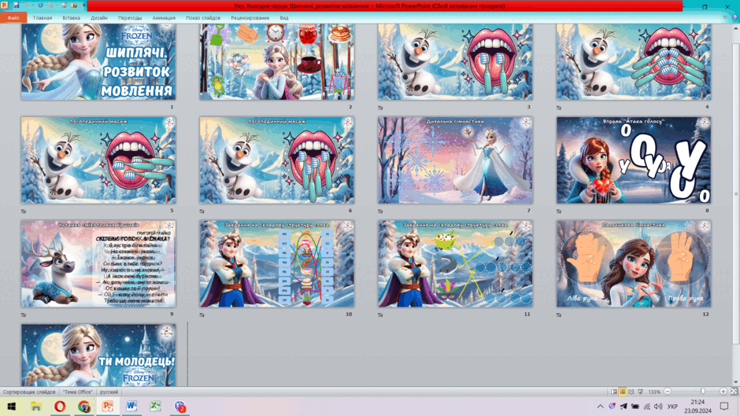This screenshot has width=740, height=416.
Task: Open the Анимация ribbon tab
Action: click(164, 18)
